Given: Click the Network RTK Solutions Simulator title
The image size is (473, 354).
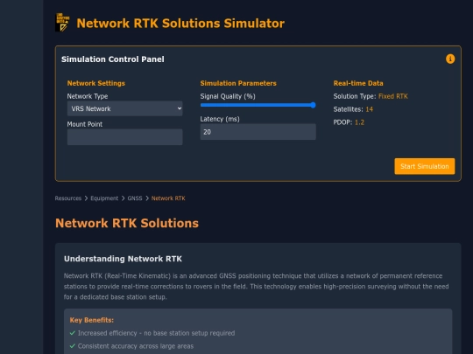Looking at the screenshot, I should 180,24.
